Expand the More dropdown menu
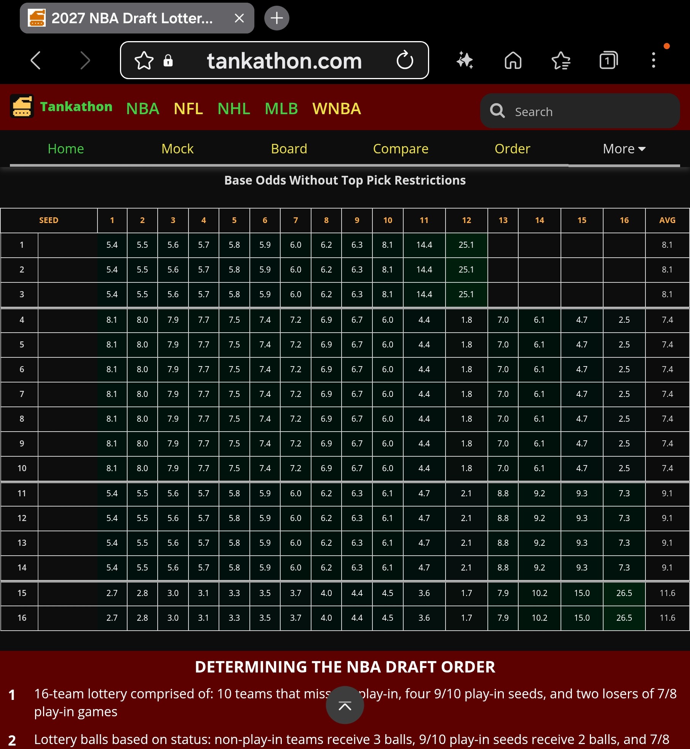Screen dimensions: 690x749 pos(624,149)
